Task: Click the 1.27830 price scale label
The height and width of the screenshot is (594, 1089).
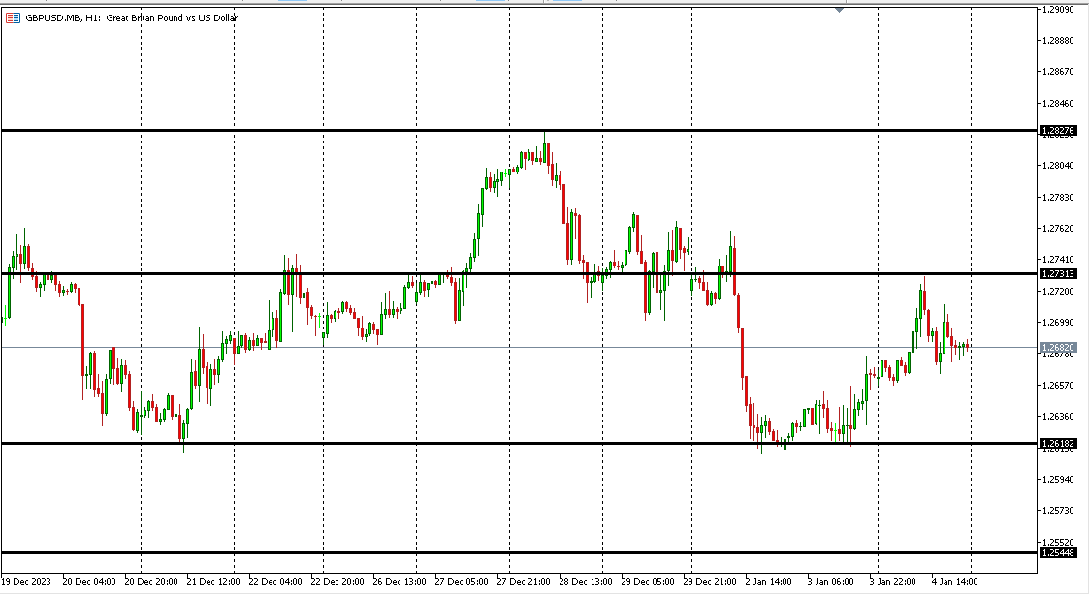Action: coord(1058,197)
